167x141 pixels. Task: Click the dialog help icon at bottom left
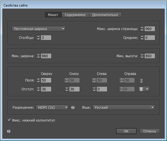pos(9,131)
